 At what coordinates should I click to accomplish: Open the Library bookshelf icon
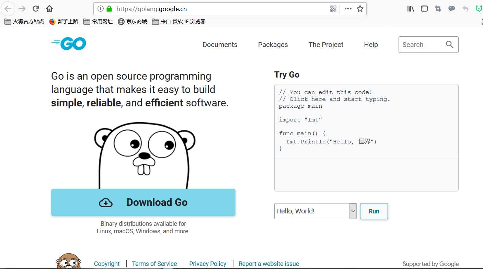click(411, 9)
